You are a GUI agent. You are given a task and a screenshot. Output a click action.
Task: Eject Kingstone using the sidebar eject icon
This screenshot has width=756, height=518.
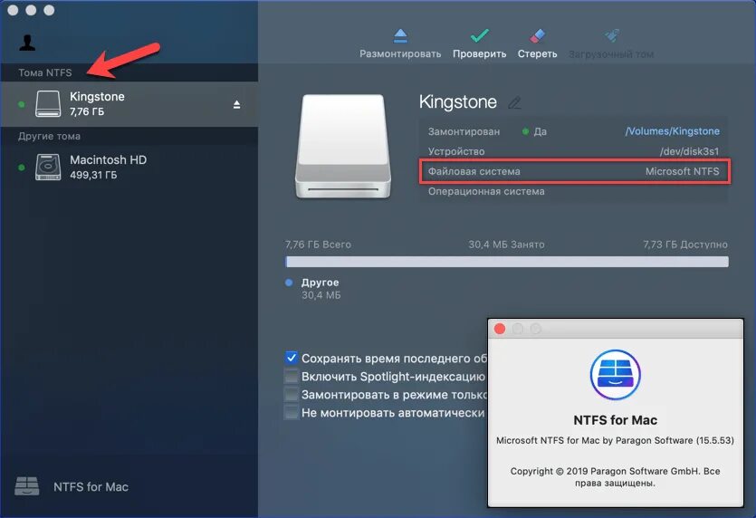pyautogui.click(x=236, y=104)
